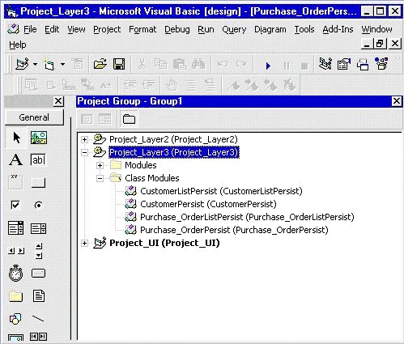Select the Data control tool
The image size is (404, 344).
(x=38, y=337)
